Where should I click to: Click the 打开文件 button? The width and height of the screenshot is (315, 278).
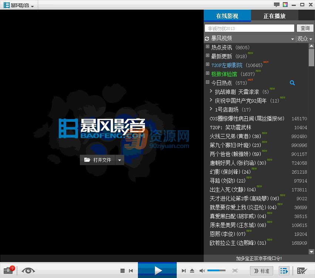tap(98, 160)
